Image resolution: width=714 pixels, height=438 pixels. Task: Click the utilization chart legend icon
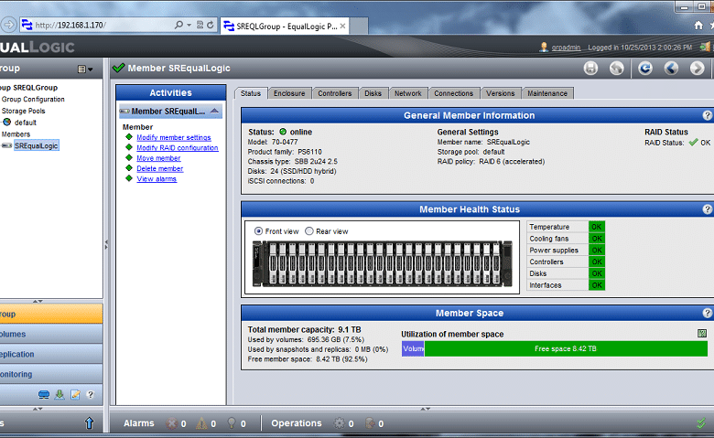tap(702, 334)
